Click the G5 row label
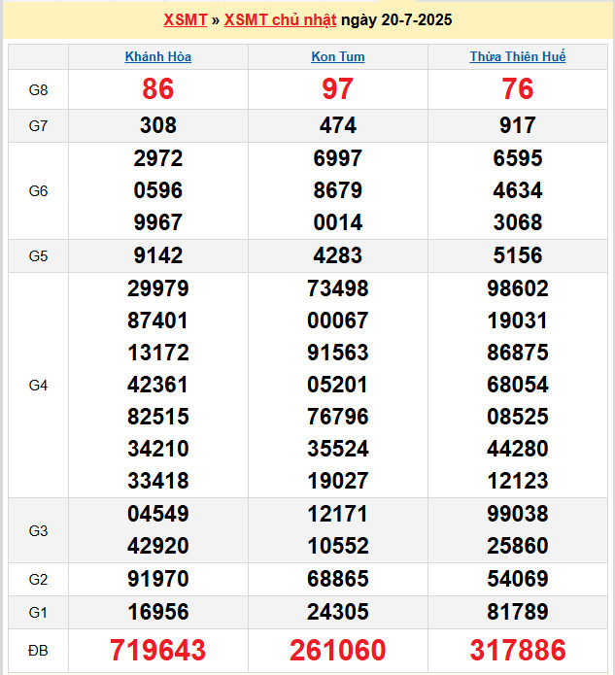Screen dimensions: 615x675 click(x=38, y=256)
